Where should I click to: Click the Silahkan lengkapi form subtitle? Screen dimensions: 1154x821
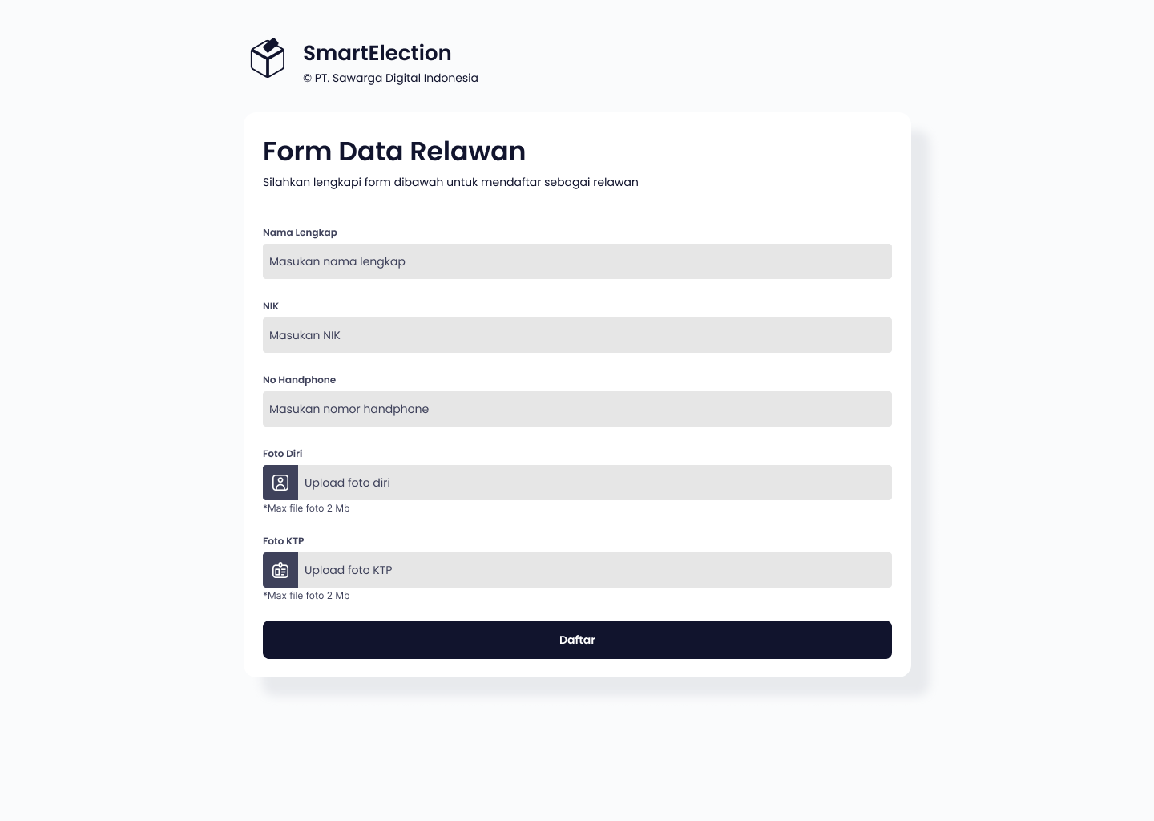[x=450, y=182]
